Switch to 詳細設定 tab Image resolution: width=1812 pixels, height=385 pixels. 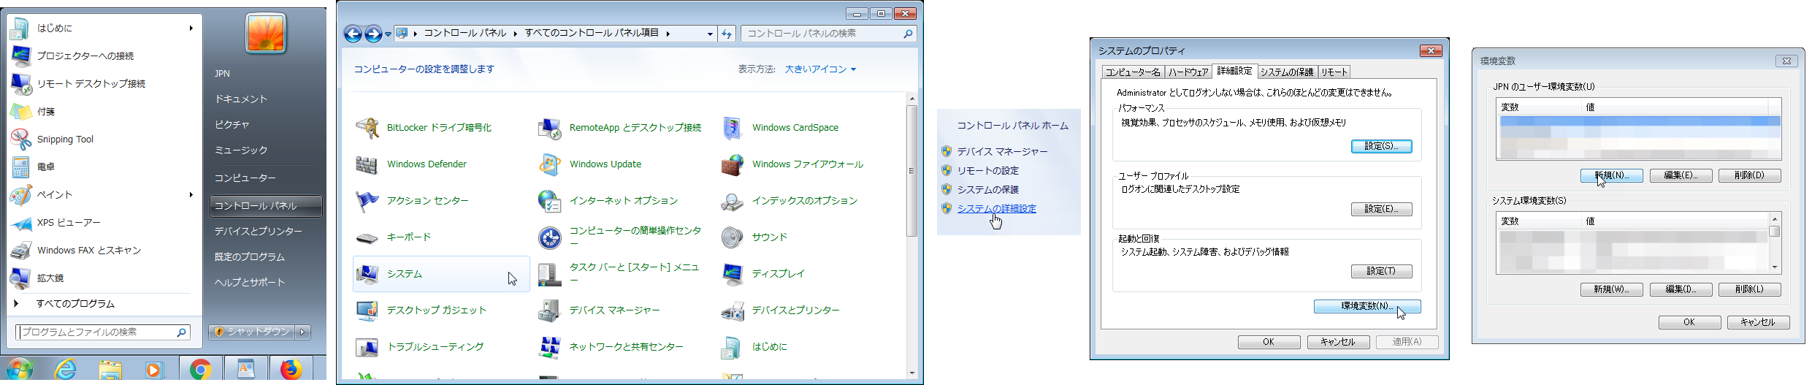coord(1234,71)
